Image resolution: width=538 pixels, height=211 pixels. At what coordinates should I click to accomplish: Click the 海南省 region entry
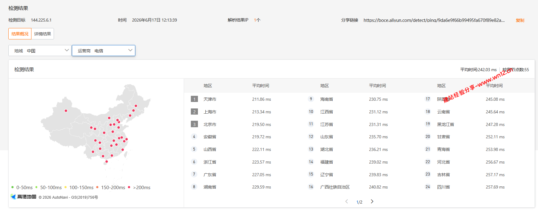coord(326,99)
